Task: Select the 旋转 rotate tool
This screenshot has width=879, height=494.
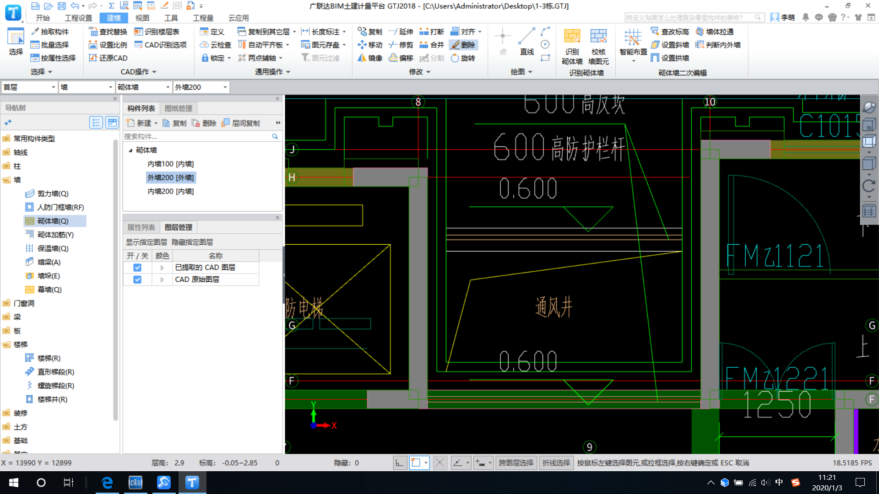Action: click(463, 58)
